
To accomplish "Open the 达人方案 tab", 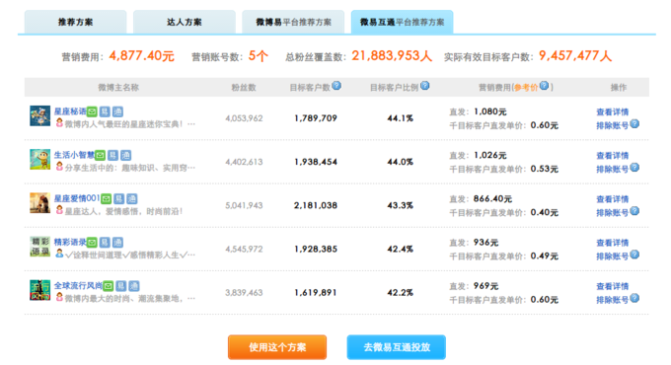I will (184, 22).
